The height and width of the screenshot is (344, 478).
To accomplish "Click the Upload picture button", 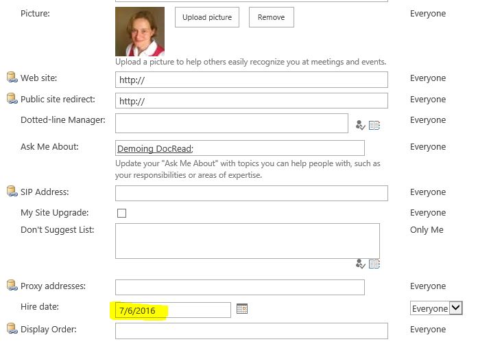I will click(207, 17).
